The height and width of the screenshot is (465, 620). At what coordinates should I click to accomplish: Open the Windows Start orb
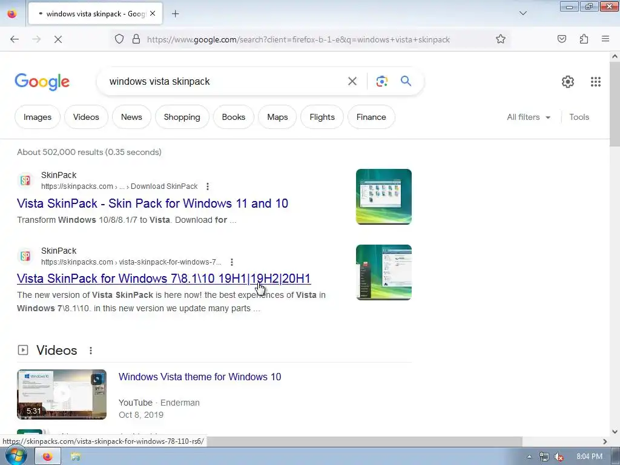pos(16,456)
